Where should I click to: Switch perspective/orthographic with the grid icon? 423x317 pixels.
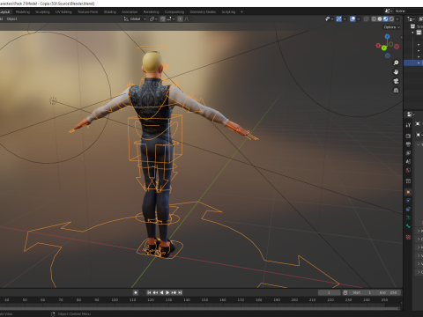tap(396, 90)
